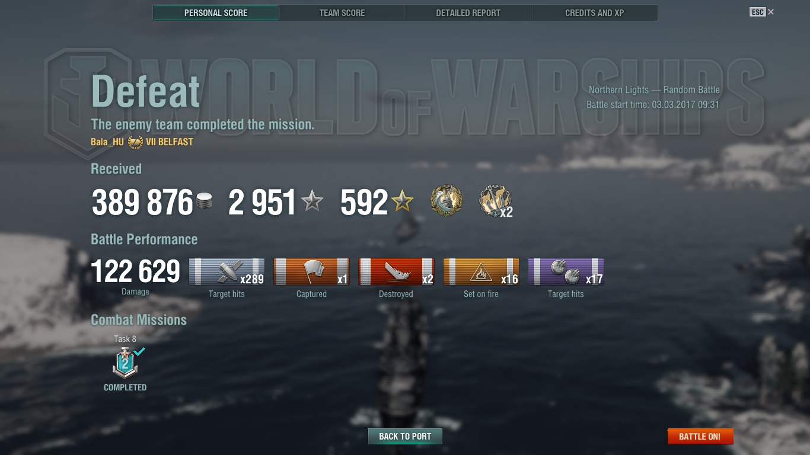Select the Personal Score tab
This screenshot has height=455, width=810.
coord(216,12)
